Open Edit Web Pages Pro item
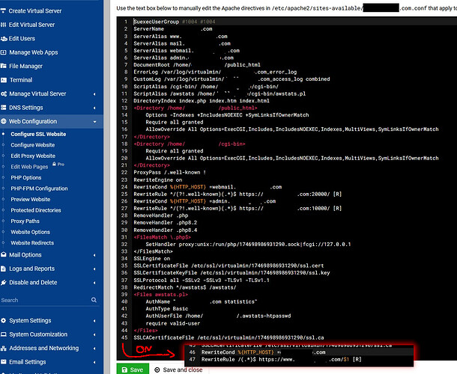The height and width of the screenshot is (374, 457). 29,167
